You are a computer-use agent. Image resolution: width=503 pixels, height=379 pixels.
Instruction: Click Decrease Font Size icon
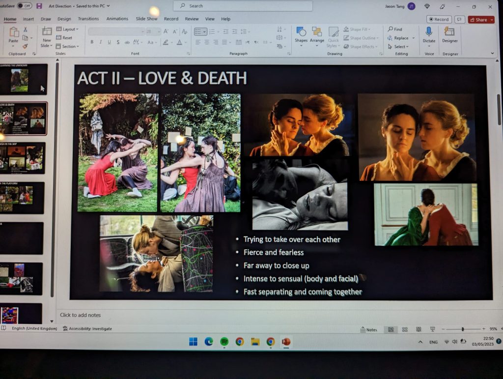click(175, 31)
